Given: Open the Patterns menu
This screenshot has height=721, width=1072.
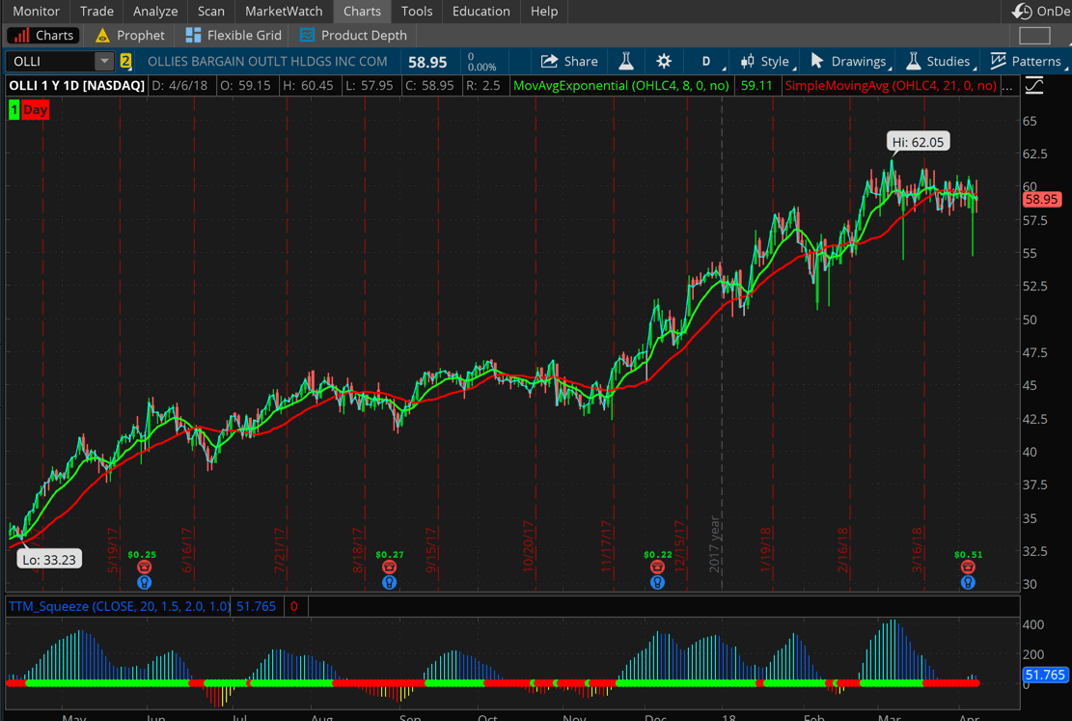Looking at the screenshot, I should point(1027,61).
